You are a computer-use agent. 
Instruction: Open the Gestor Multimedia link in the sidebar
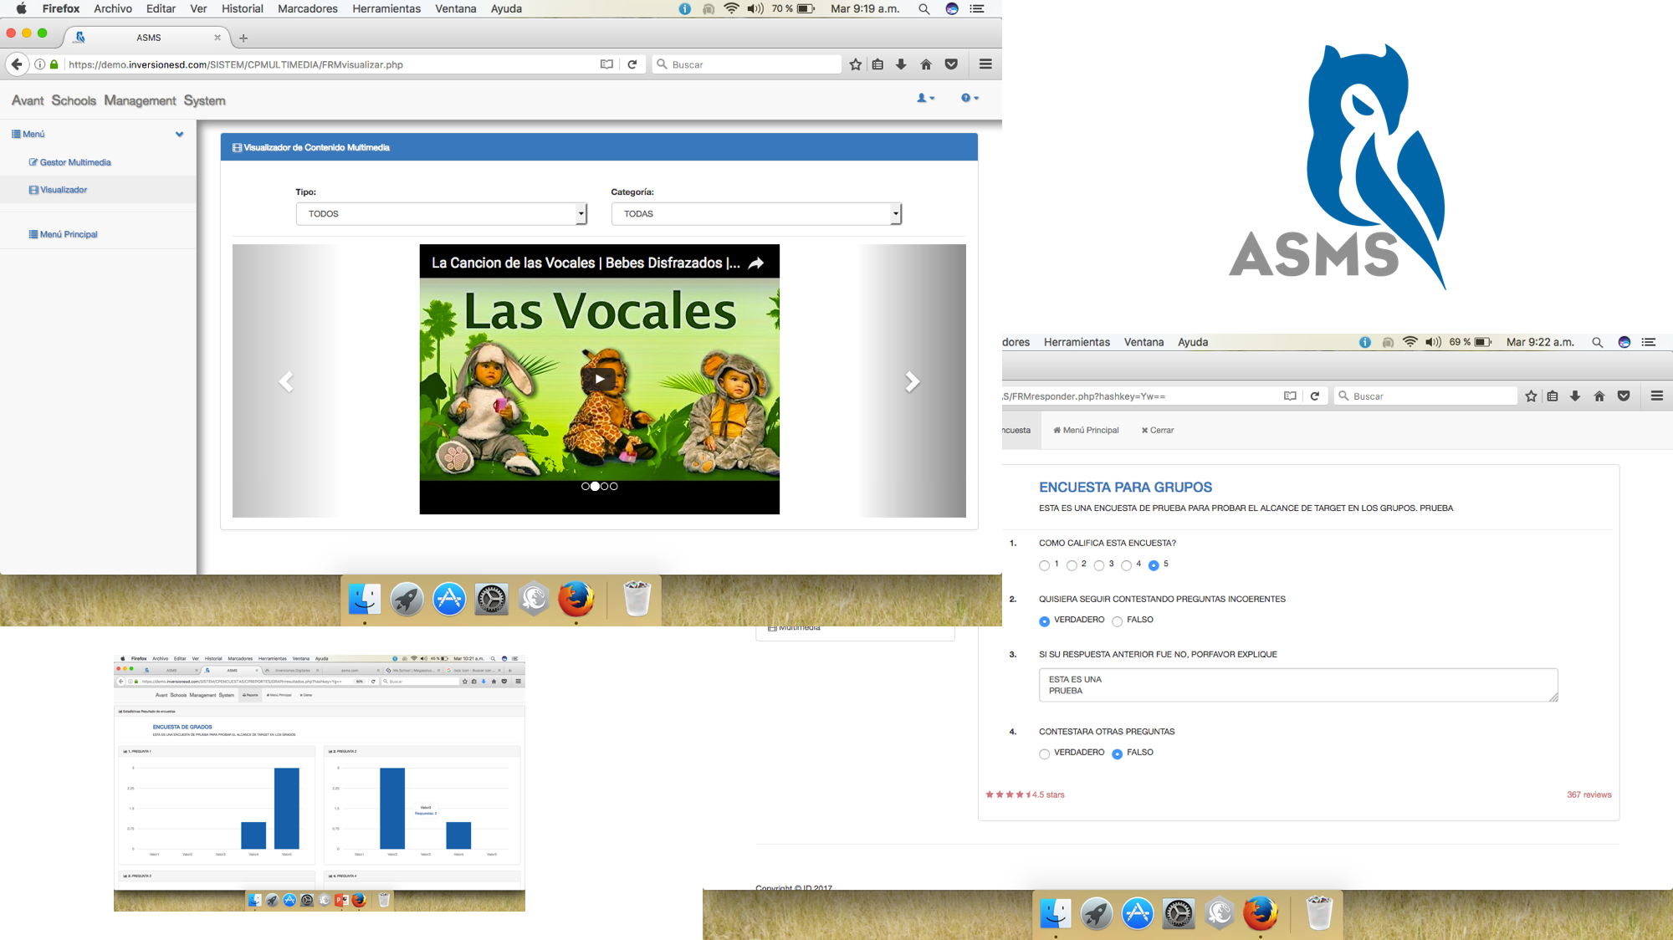click(74, 162)
